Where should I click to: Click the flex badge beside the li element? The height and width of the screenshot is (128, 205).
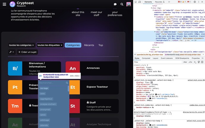pos(159,8)
